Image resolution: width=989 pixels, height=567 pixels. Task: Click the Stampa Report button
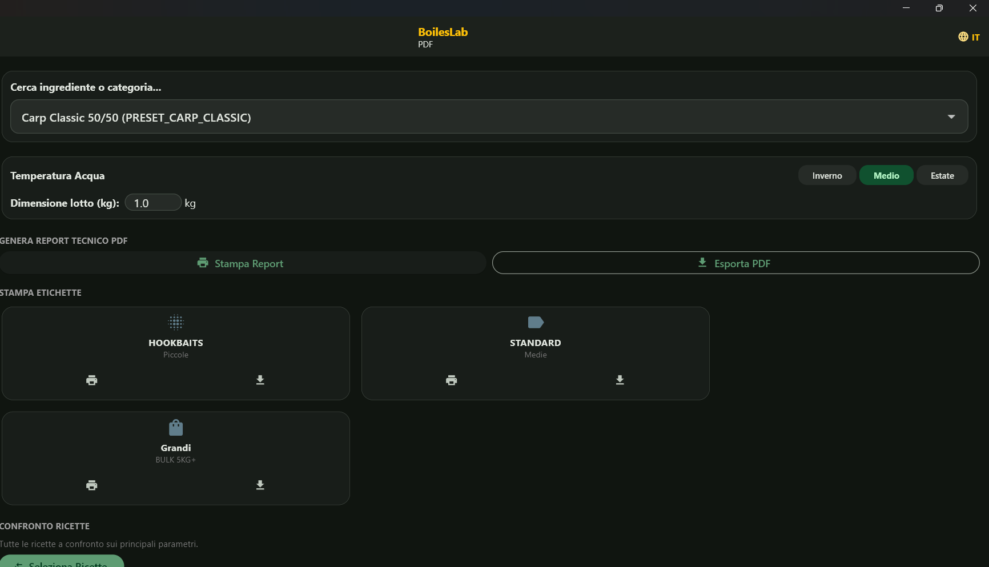243,263
